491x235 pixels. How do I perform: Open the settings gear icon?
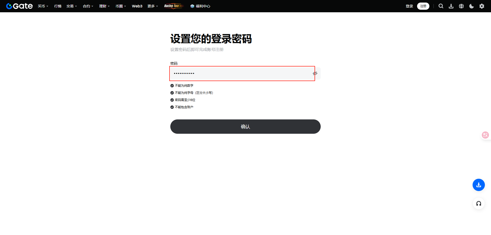coord(482,6)
